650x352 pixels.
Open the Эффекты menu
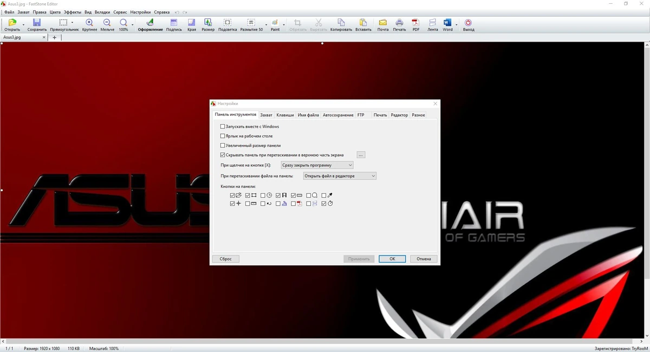(73, 12)
